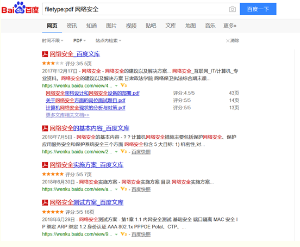Open the PDF file type dropdown

pyautogui.click(x=79, y=41)
